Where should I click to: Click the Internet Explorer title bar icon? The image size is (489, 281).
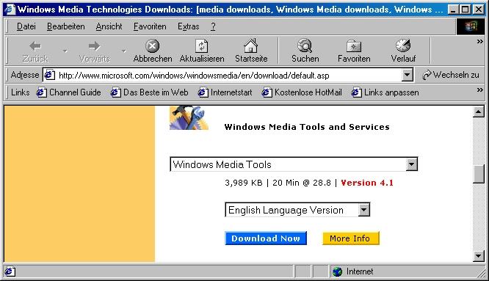(x=10, y=10)
